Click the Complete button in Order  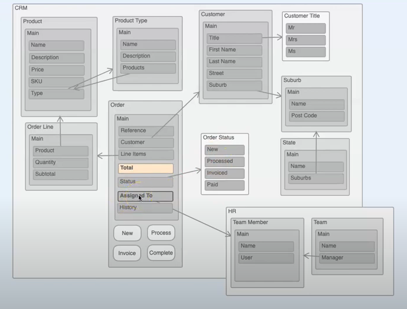pos(161,253)
